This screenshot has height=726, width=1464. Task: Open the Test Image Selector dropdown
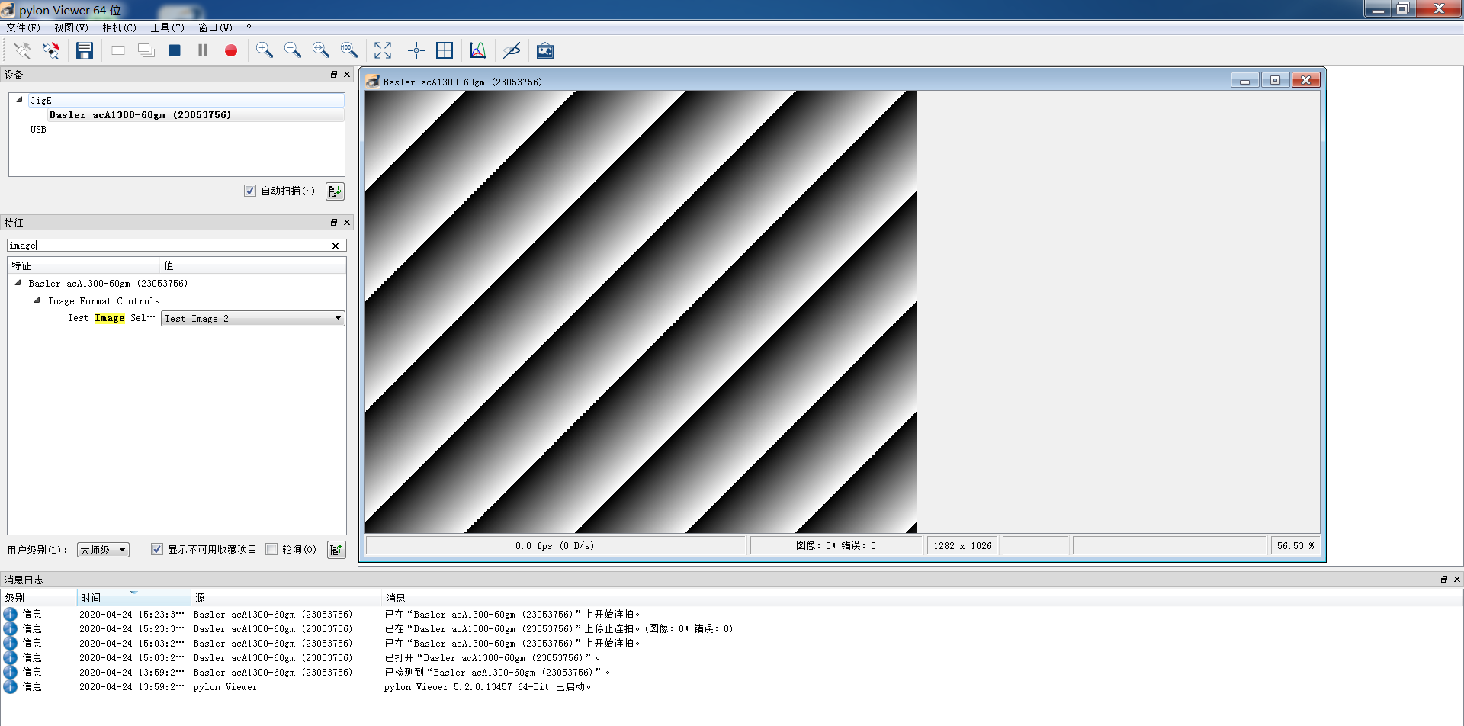[x=338, y=318]
